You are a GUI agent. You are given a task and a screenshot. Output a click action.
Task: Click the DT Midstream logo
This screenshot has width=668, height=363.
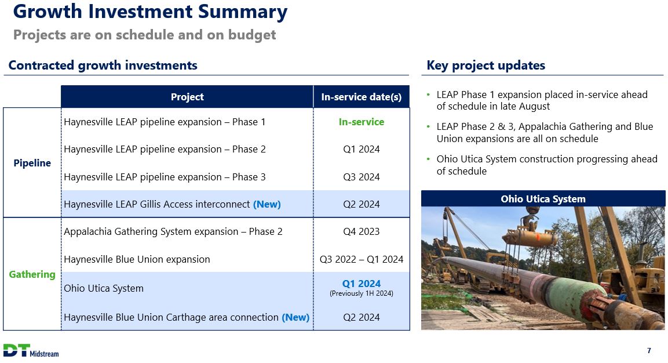(x=31, y=351)
